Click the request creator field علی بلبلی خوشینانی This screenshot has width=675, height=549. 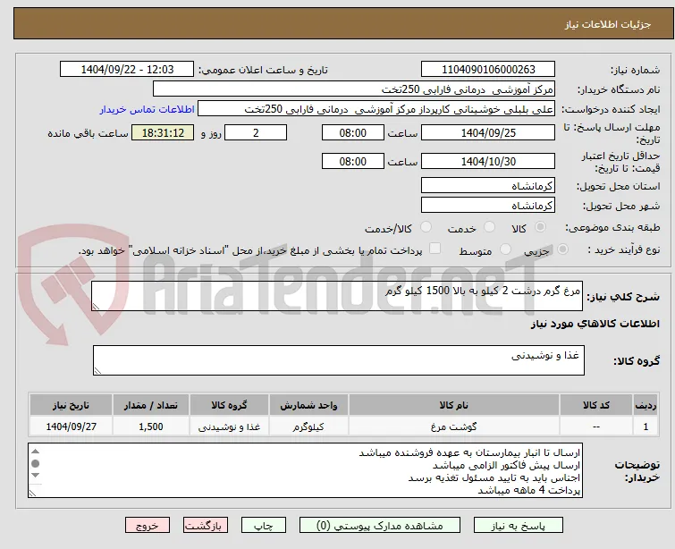pyautogui.click(x=376, y=109)
